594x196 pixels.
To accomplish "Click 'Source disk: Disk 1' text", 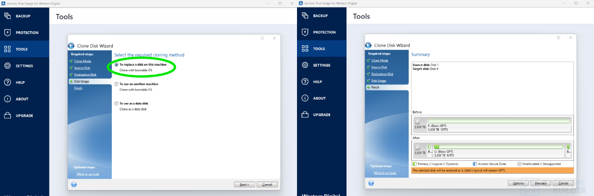I will tap(426, 65).
